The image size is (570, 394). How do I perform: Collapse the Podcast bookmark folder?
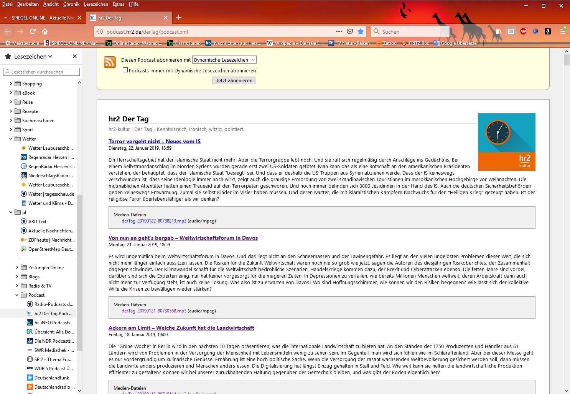[17, 295]
